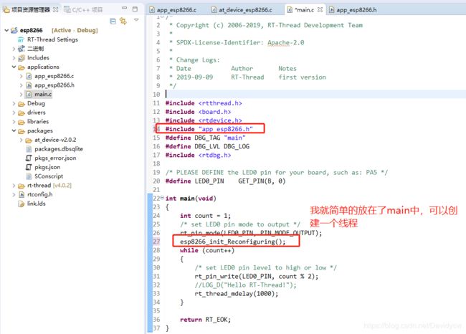Collapse the applications folder
Viewport: 466px width, 334px height.
click(14, 67)
